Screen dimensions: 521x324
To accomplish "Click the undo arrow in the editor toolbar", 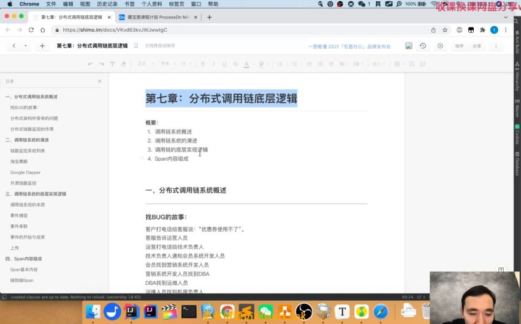I will point(90,64).
